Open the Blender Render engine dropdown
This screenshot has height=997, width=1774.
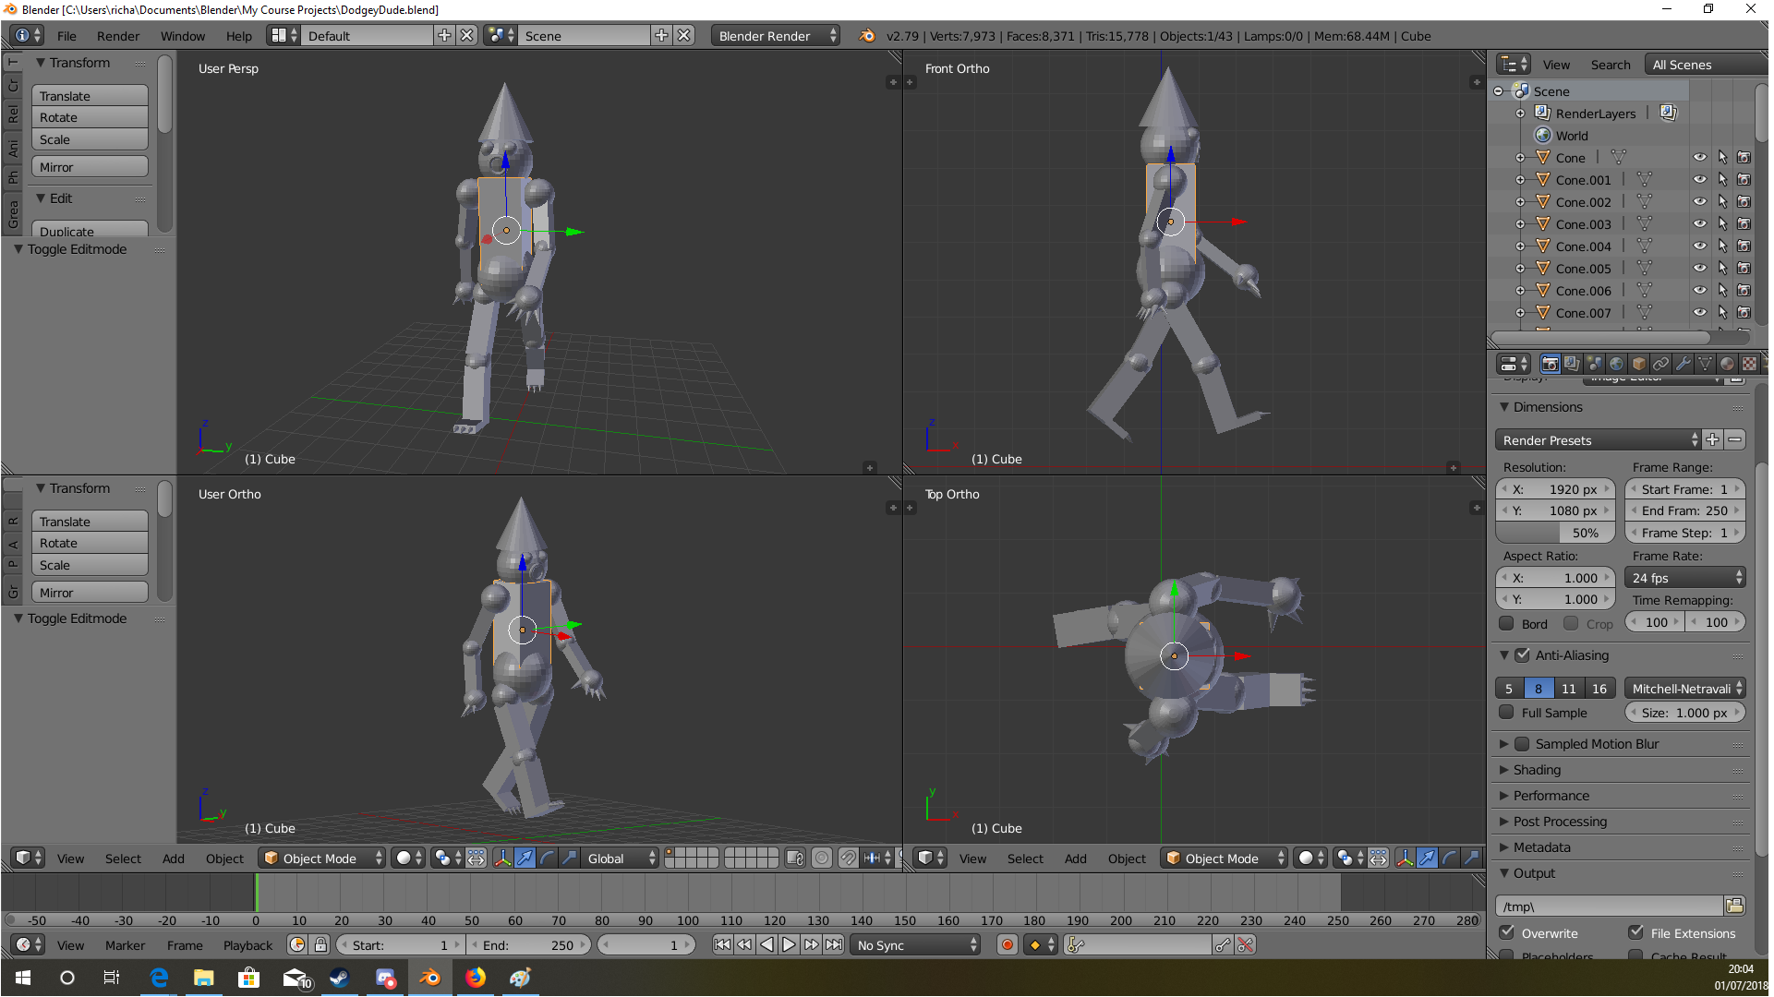pyautogui.click(x=776, y=36)
